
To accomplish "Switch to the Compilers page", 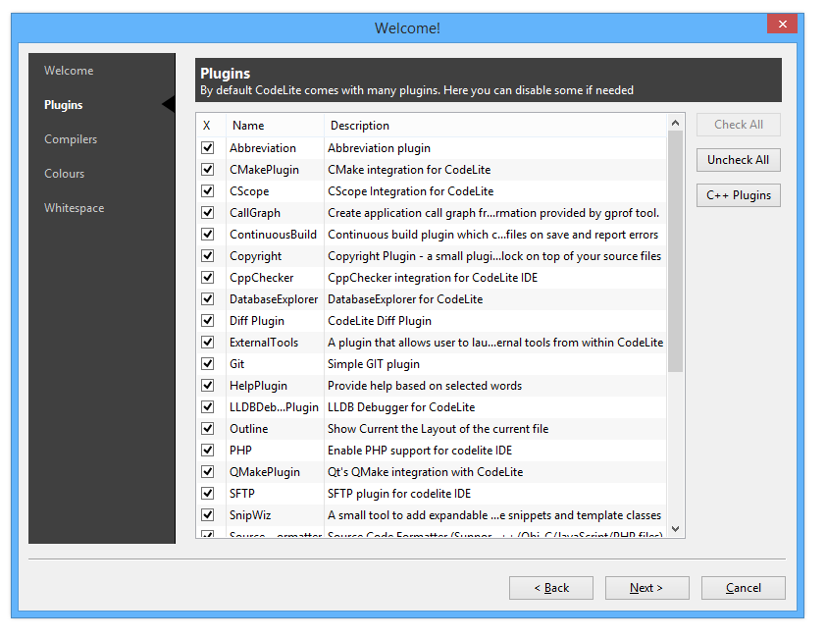I will [71, 139].
